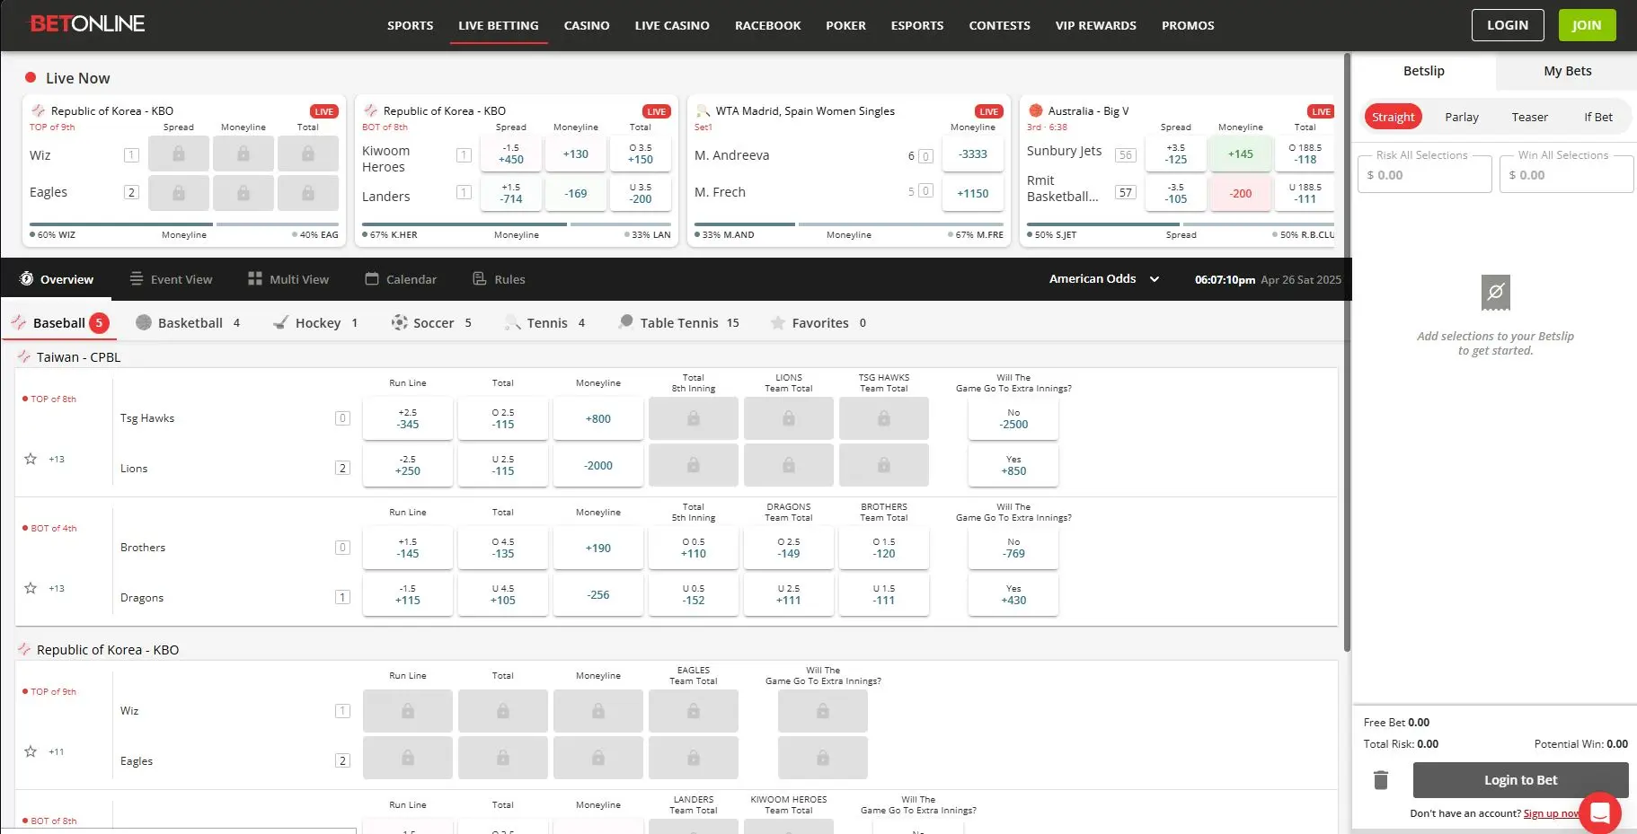
Task: Open the trash icon to clear betslip
Action: pos(1381,780)
